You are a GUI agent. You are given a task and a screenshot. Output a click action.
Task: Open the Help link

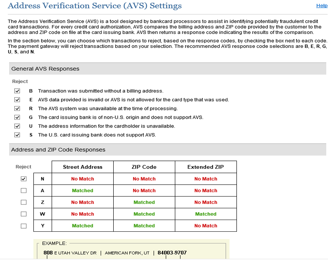point(321,6)
